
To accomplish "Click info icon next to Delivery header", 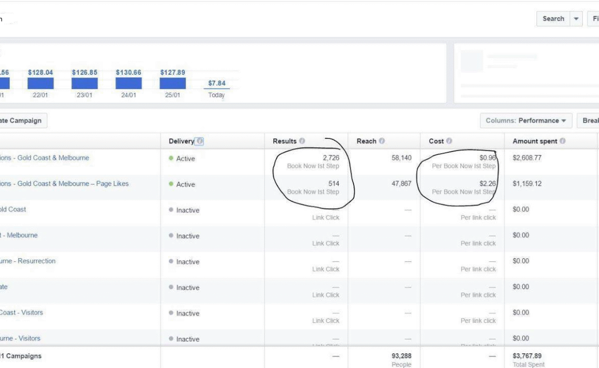I will pos(200,141).
